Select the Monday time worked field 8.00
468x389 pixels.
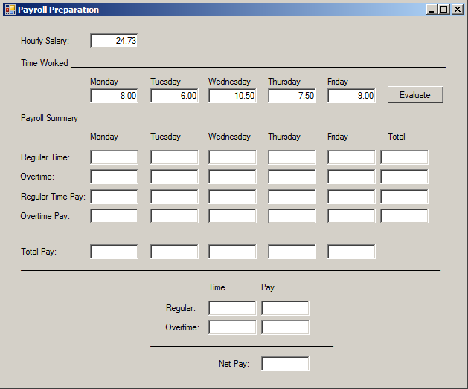[x=114, y=96]
